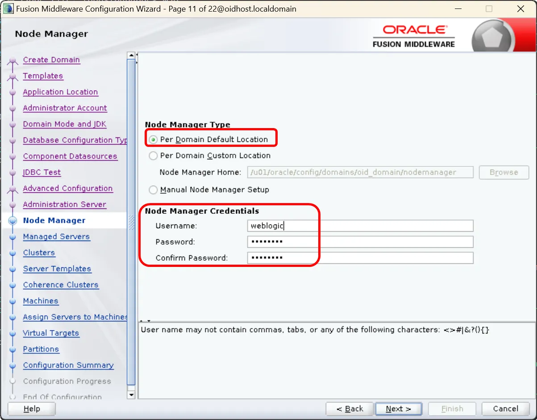The width and height of the screenshot is (537, 420).
Task: Click the Partitions step bullet icon
Action: coord(13,349)
